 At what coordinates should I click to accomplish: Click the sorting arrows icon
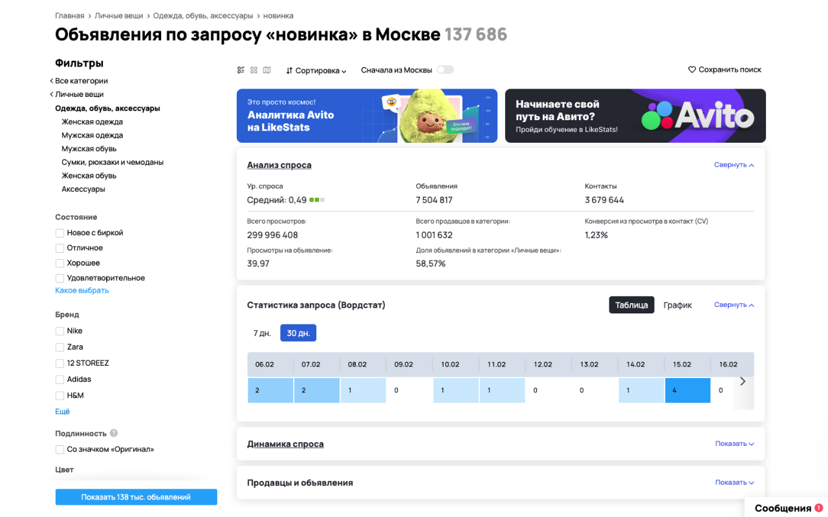[288, 70]
